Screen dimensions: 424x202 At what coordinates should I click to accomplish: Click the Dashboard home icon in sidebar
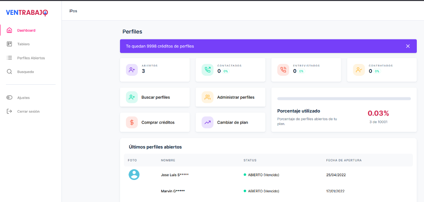click(9, 30)
